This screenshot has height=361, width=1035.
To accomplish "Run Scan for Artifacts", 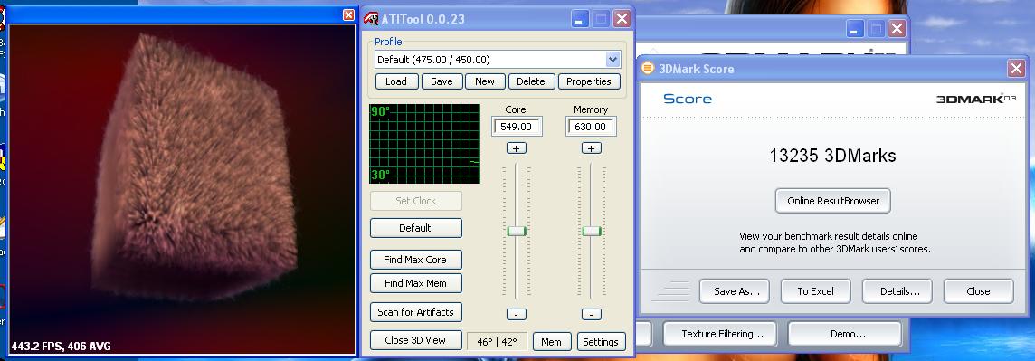I will coord(416,312).
